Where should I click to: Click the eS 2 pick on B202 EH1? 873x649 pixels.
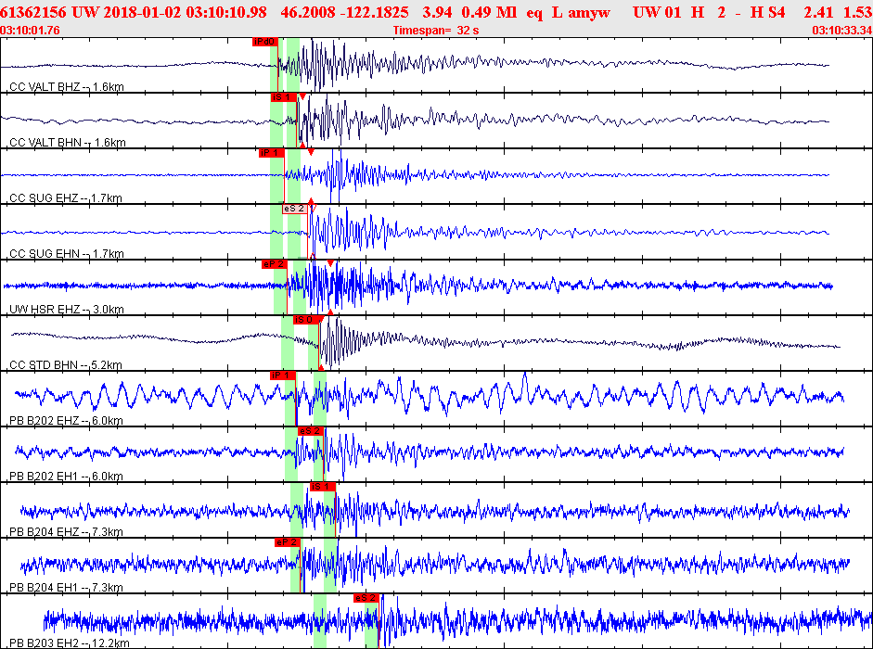tap(311, 431)
